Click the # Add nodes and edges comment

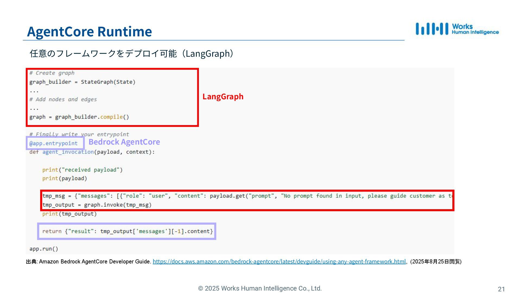pos(63,99)
